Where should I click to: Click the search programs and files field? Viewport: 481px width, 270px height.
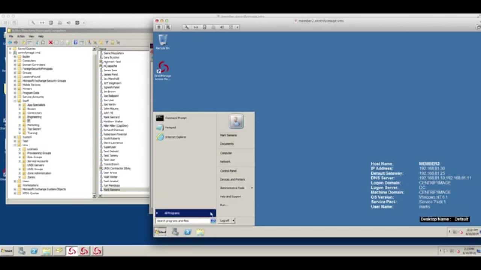(x=183, y=221)
